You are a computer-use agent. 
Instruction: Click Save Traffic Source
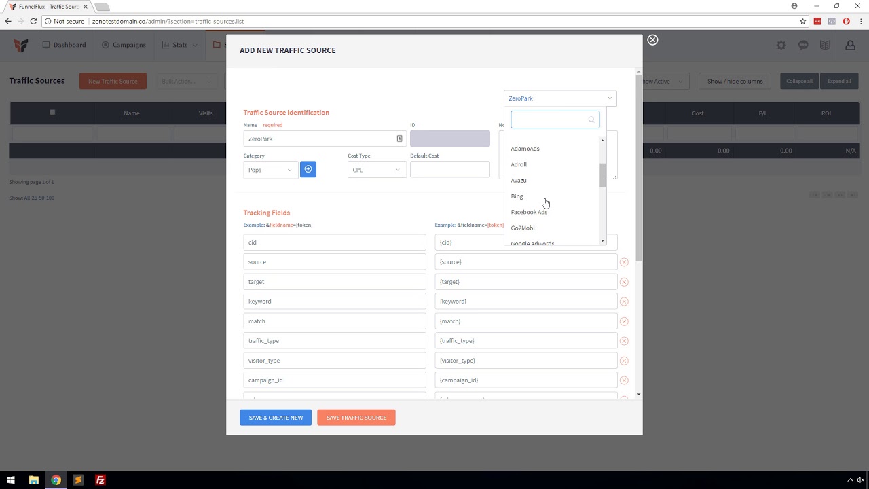[356, 418]
